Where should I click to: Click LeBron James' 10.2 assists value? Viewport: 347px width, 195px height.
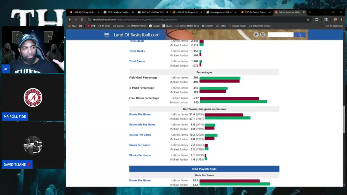click(192, 135)
